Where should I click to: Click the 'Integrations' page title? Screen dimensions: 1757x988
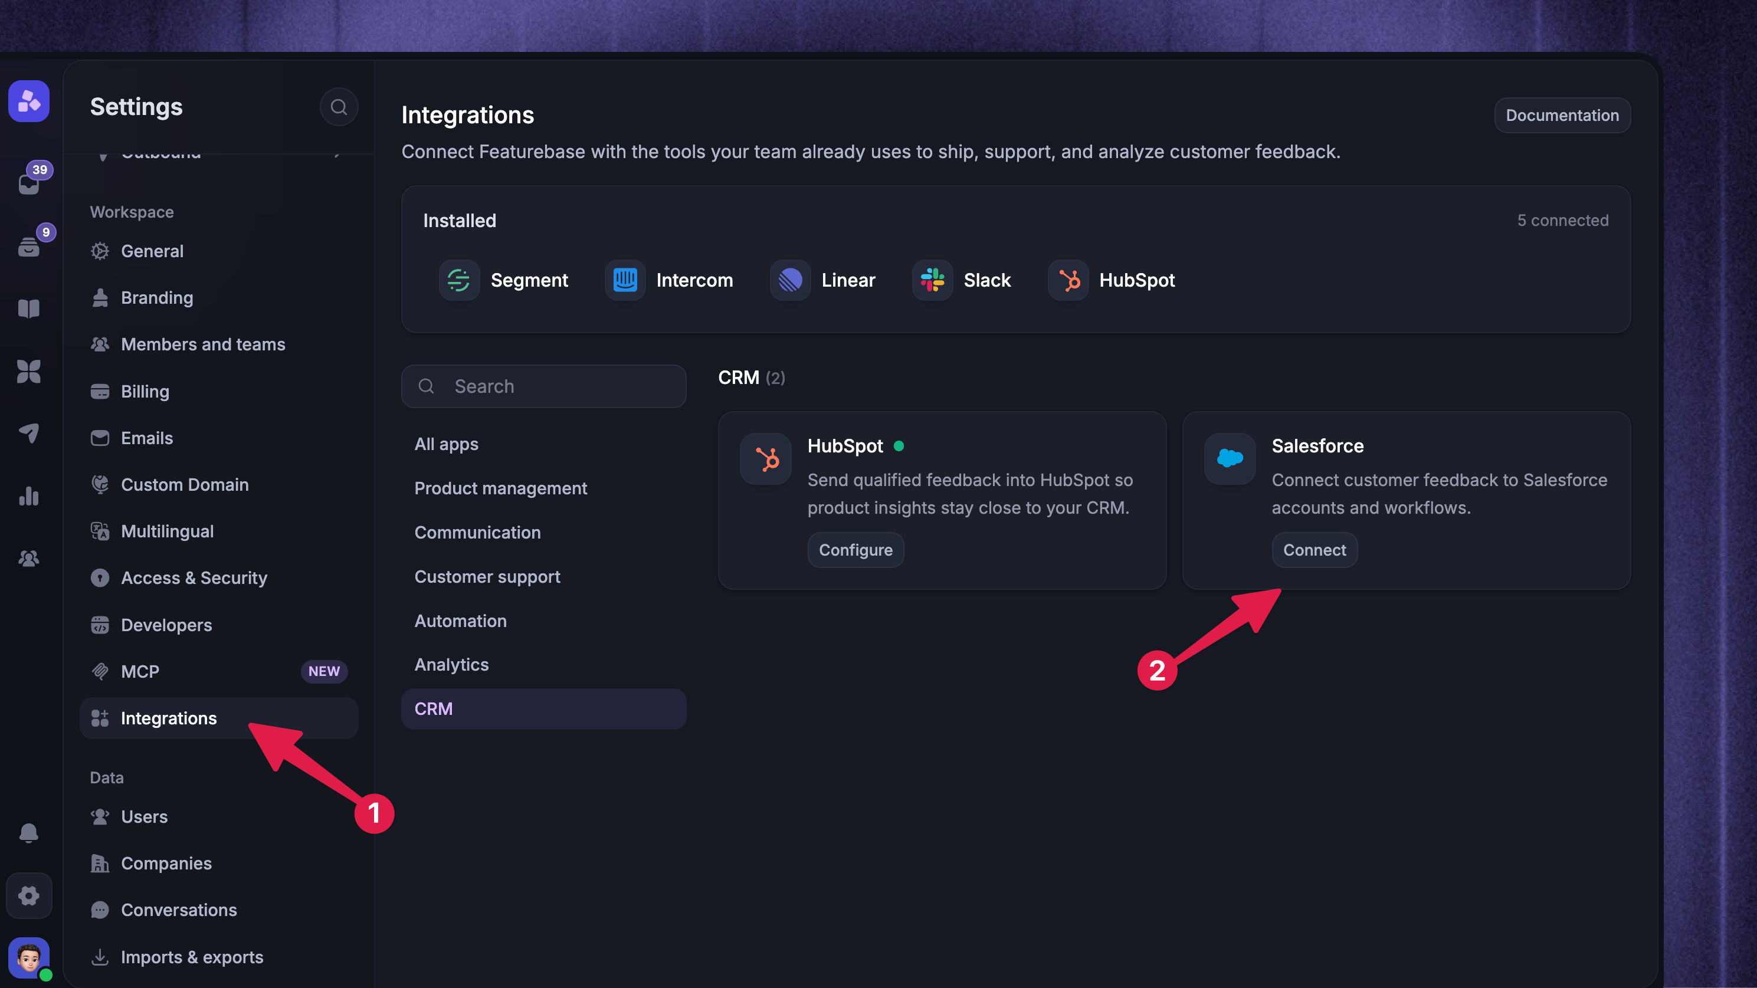tap(467, 115)
